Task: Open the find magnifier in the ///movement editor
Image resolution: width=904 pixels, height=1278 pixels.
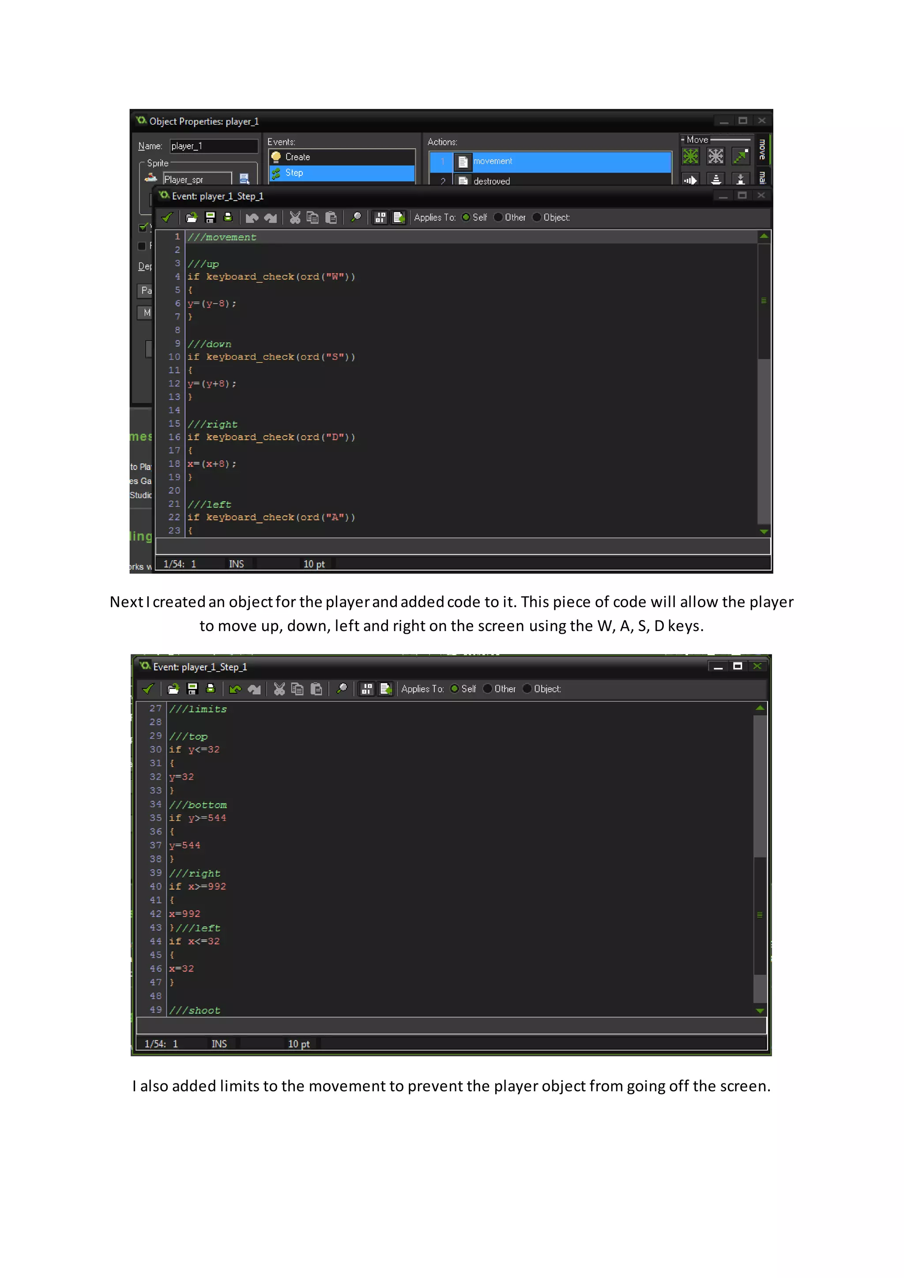Action: (x=356, y=218)
